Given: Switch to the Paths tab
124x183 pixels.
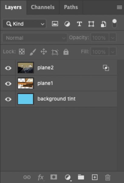Looking at the screenshot, I should [71, 7].
